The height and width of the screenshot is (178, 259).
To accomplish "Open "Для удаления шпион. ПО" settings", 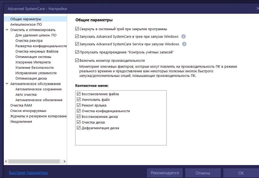I will 36,35.
